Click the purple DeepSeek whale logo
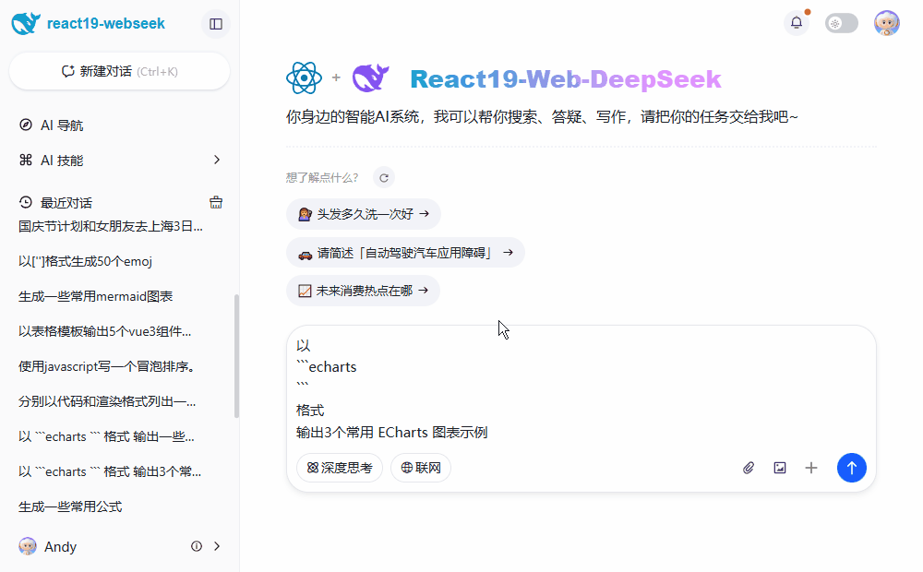The width and height of the screenshot is (923, 572). point(371,77)
